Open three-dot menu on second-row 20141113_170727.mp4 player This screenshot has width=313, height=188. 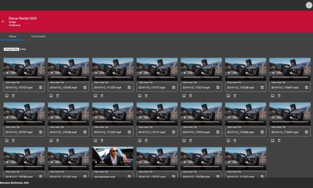41,117
